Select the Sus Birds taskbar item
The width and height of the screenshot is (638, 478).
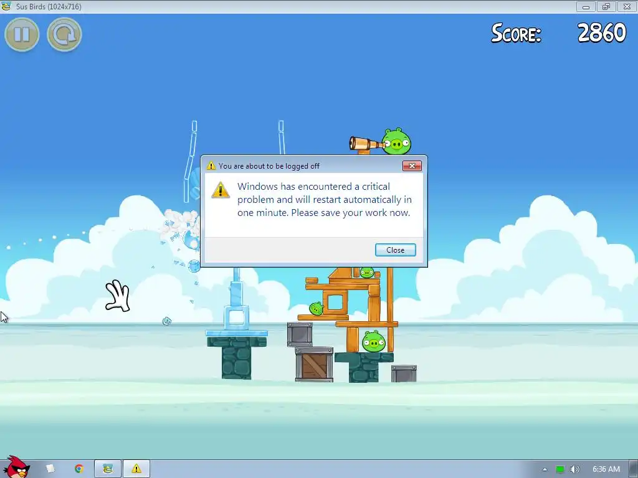coord(108,469)
